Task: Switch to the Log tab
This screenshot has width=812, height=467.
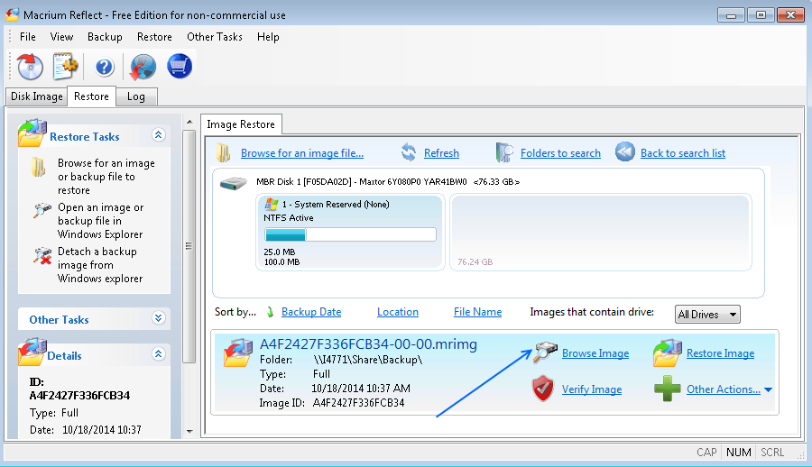Action: [135, 96]
